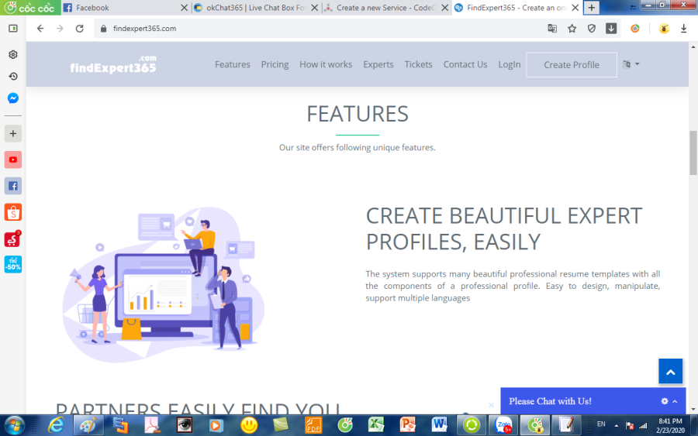Screen dimensions: 698x436
Task: Open the user profile avatar
Action: tap(664, 29)
